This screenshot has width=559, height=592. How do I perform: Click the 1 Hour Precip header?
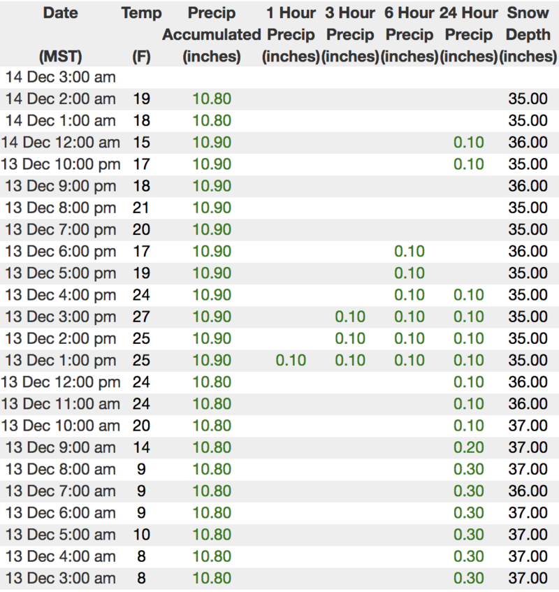click(291, 34)
